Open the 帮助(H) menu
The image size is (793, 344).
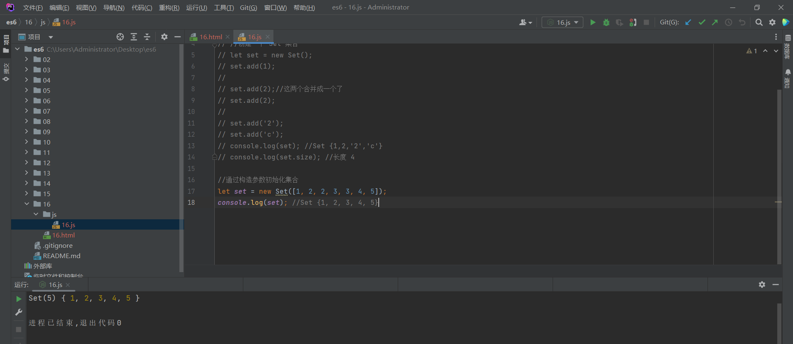(x=304, y=7)
